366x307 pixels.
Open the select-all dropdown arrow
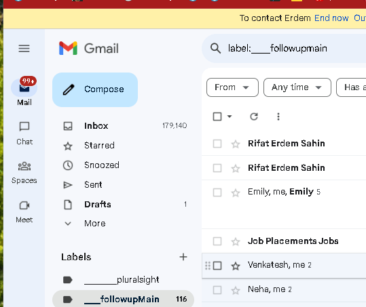pyautogui.click(x=230, y=117)
